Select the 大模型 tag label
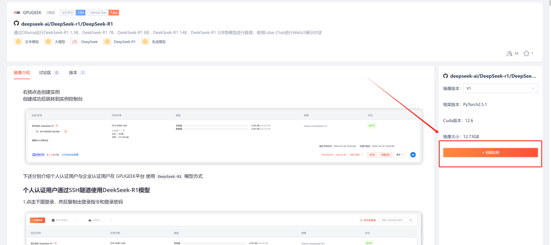Image resolution: width=551 pixels, height=245 pixels. pos(60,42)
